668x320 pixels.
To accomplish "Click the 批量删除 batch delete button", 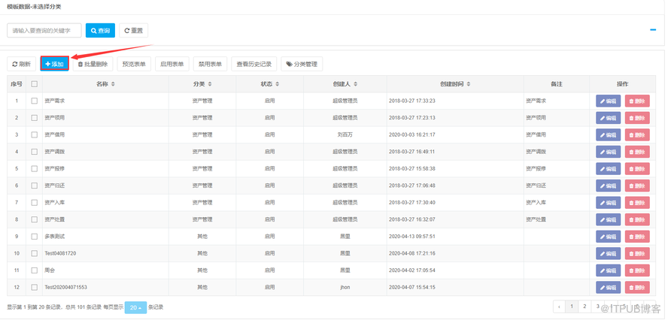I will [x=93, y=65].
